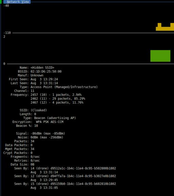Click the Last Seen timestamp line
The width and height of the screenshot is (174, 196).
click(x=34, y=83)
